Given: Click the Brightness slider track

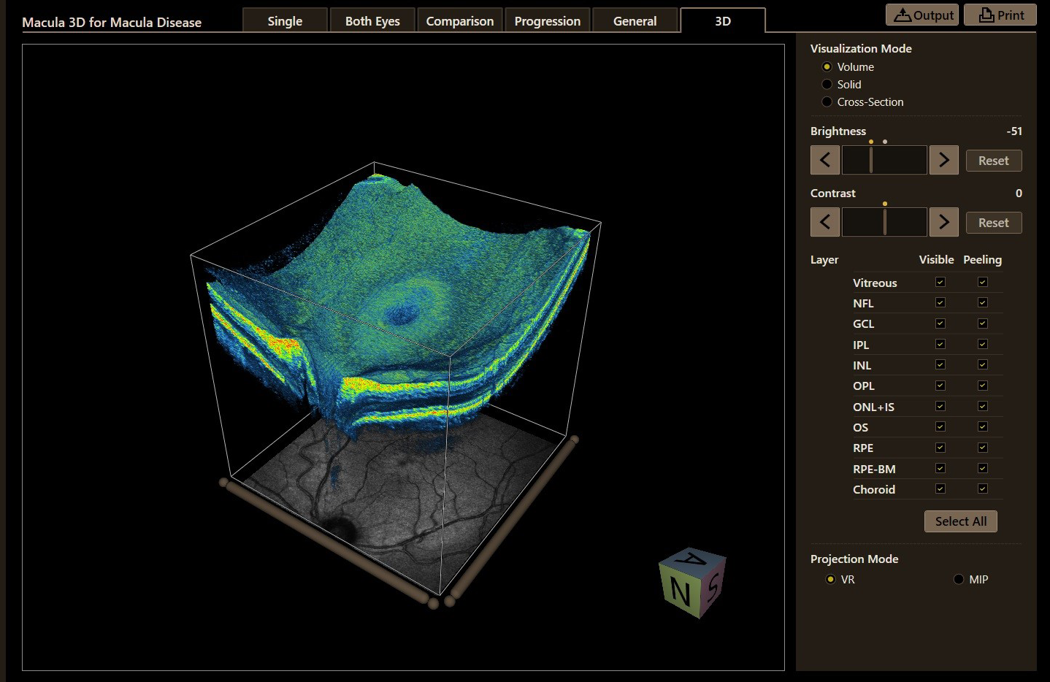Looking at the screenshot, I should click(x=884, y=160).
